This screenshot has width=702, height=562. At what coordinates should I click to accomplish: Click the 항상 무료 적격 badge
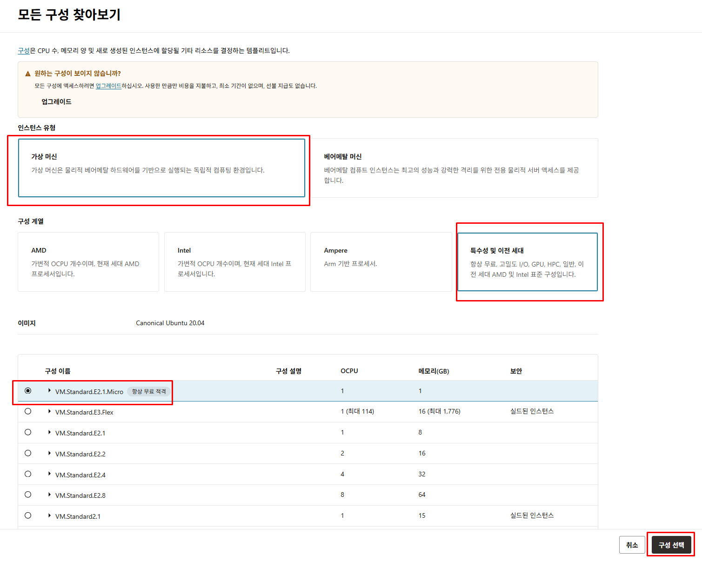point(149,392)
